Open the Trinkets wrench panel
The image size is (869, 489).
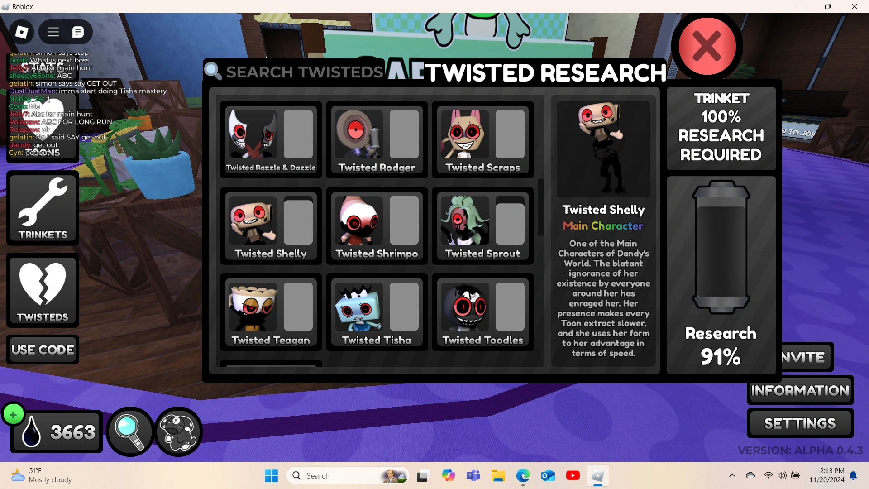[x=43, y=208]
